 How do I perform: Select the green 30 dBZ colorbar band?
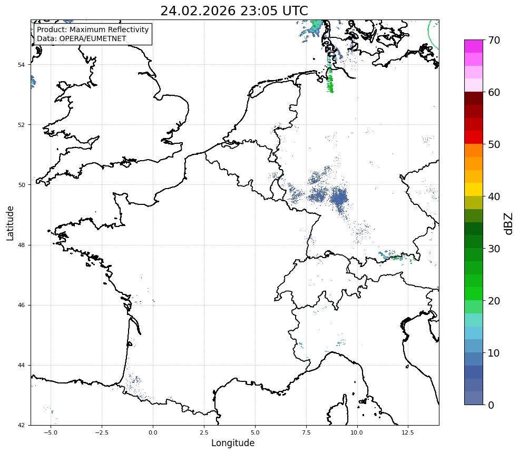[x=473, y=254]
